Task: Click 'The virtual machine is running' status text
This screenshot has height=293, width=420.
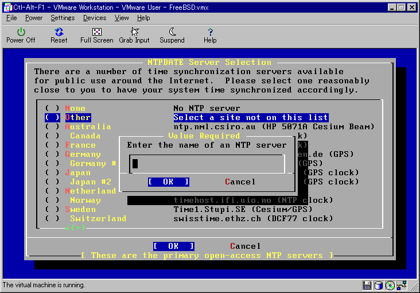Action: pos(44,285)
